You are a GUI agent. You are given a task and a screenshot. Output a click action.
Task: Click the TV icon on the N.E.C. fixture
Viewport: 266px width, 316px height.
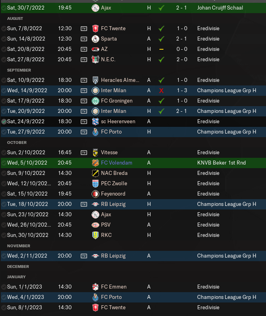click(84, 60)
